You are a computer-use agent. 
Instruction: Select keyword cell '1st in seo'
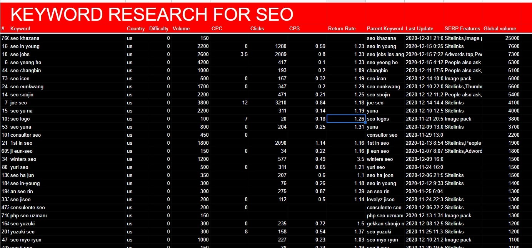click(67, 143)
